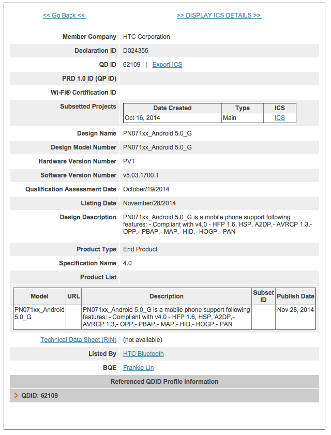This screenshot has width=331, height=435.
Task: Select the HTC Corporation member company value
Action: (146, 37)
